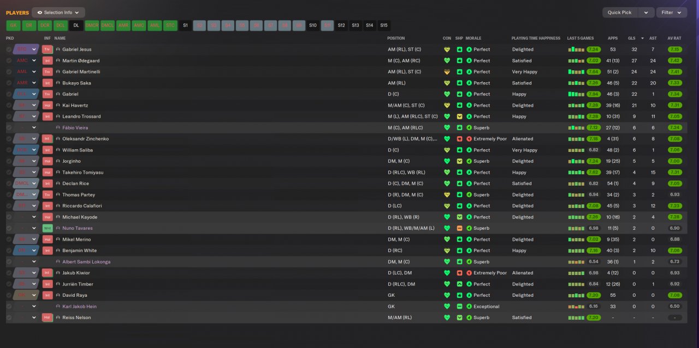The height and width of the screenshot is (348, 699).
Task: Click the last 5 games form bars for Takehiro Tomiyasu
Action: [x=576, y=172]
